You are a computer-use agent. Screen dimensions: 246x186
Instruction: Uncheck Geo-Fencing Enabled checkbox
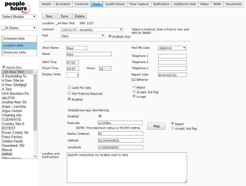point(100,116)
